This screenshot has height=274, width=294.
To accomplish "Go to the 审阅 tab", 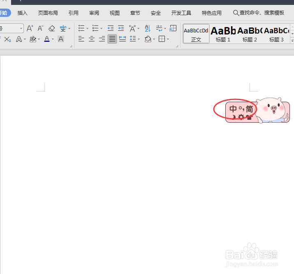I will [x=94, y=13].
